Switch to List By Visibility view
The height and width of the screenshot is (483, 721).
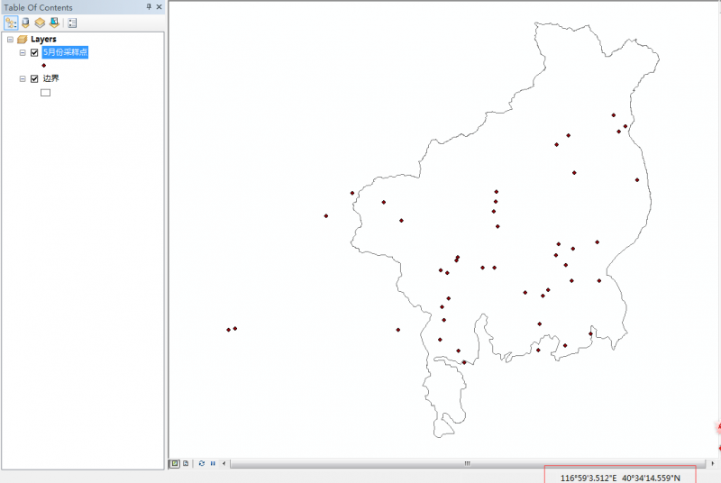[x=40, y=23]
